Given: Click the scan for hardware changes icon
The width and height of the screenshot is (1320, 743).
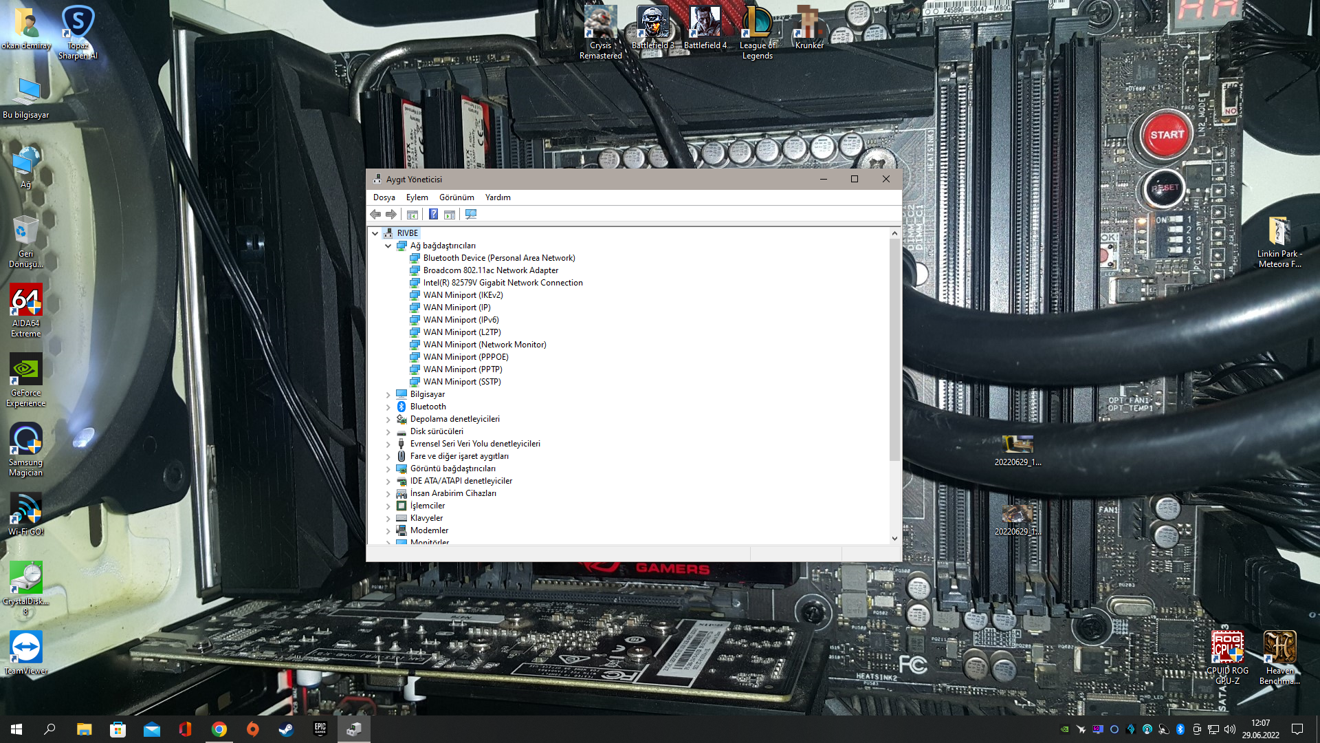Looking at the screenshot, I should click(471, 215).
